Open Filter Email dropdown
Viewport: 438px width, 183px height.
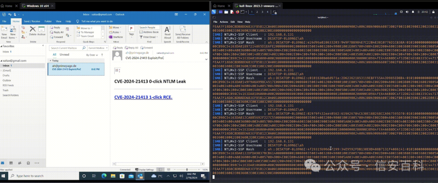(148, 37)
